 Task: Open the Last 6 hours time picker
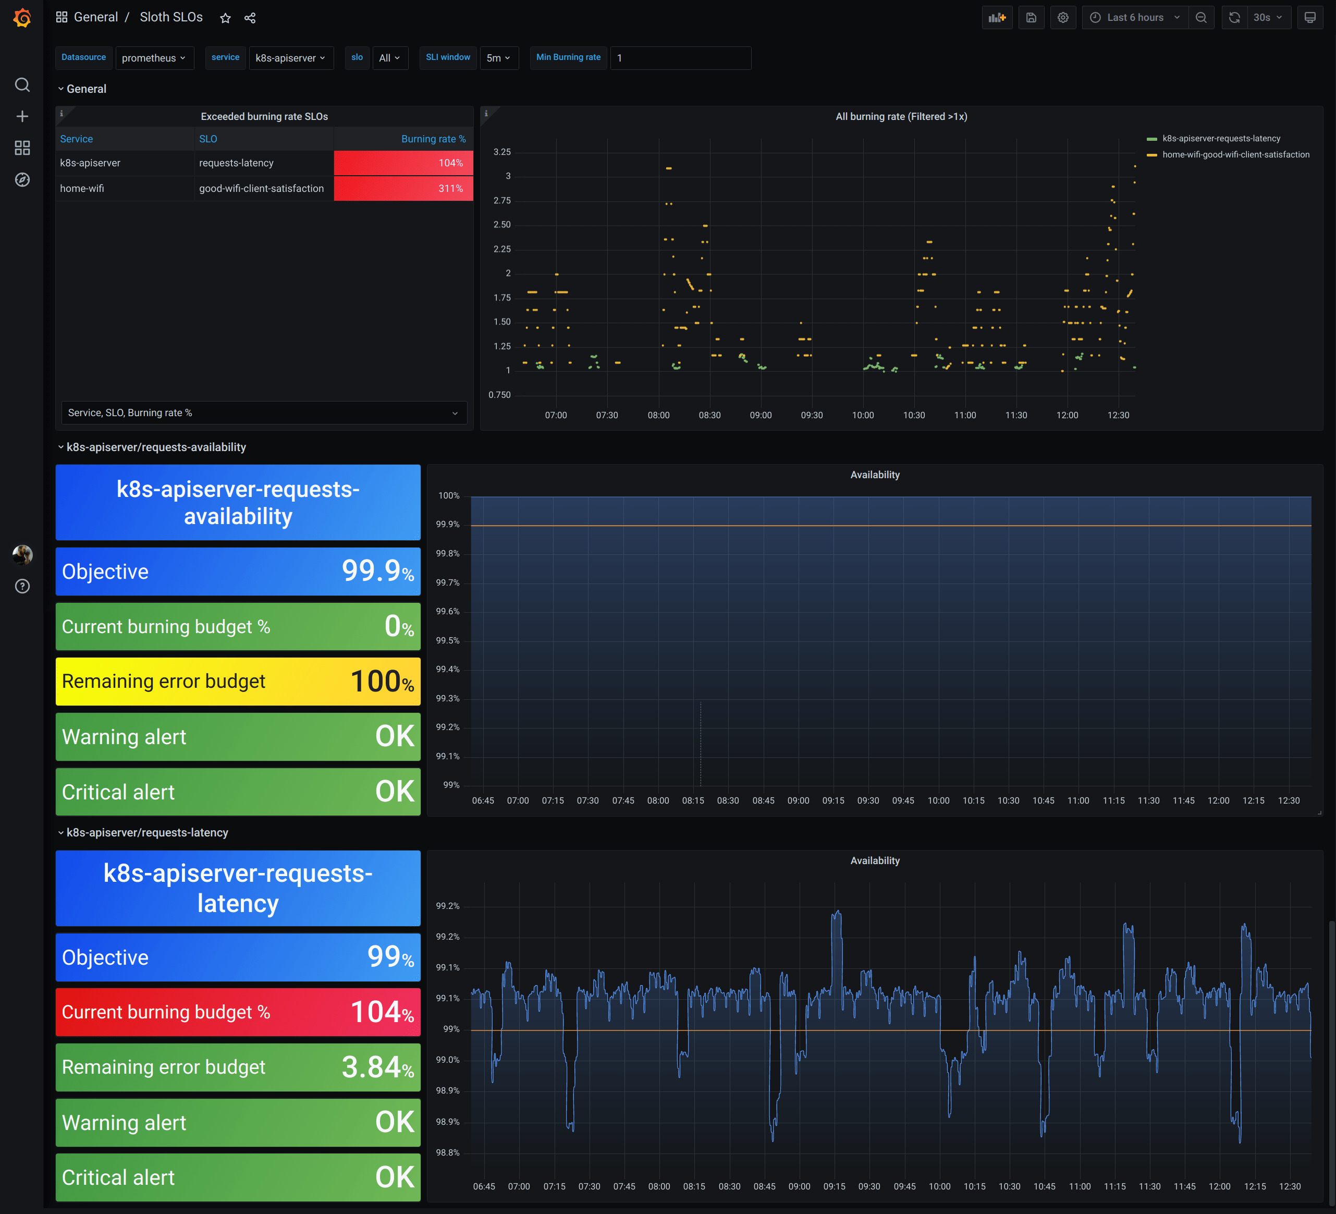[x=1136, y=18]
